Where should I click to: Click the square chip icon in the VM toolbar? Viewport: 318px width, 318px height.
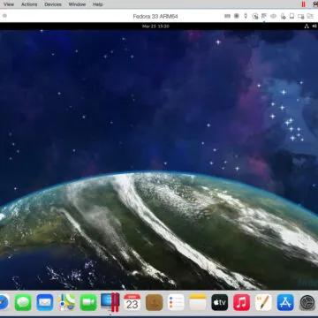tap(237, 16)
